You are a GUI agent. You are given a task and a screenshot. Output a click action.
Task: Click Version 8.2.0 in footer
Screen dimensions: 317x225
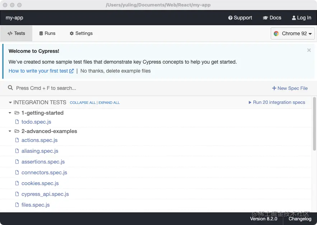pos(264,219)
